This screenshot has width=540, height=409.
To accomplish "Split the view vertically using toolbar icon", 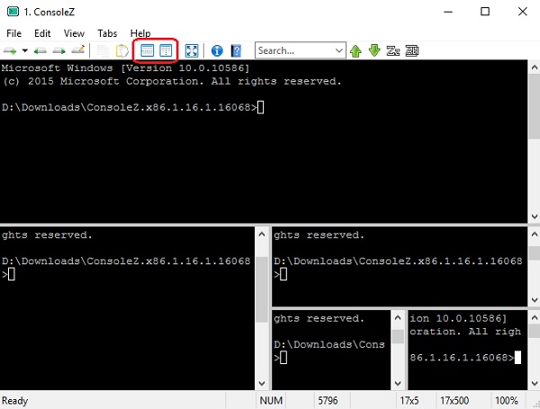I will click(x=166, y=50).
